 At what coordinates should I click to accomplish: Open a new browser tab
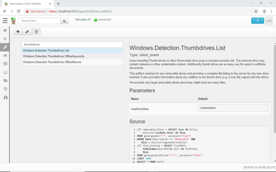(58, 3)
